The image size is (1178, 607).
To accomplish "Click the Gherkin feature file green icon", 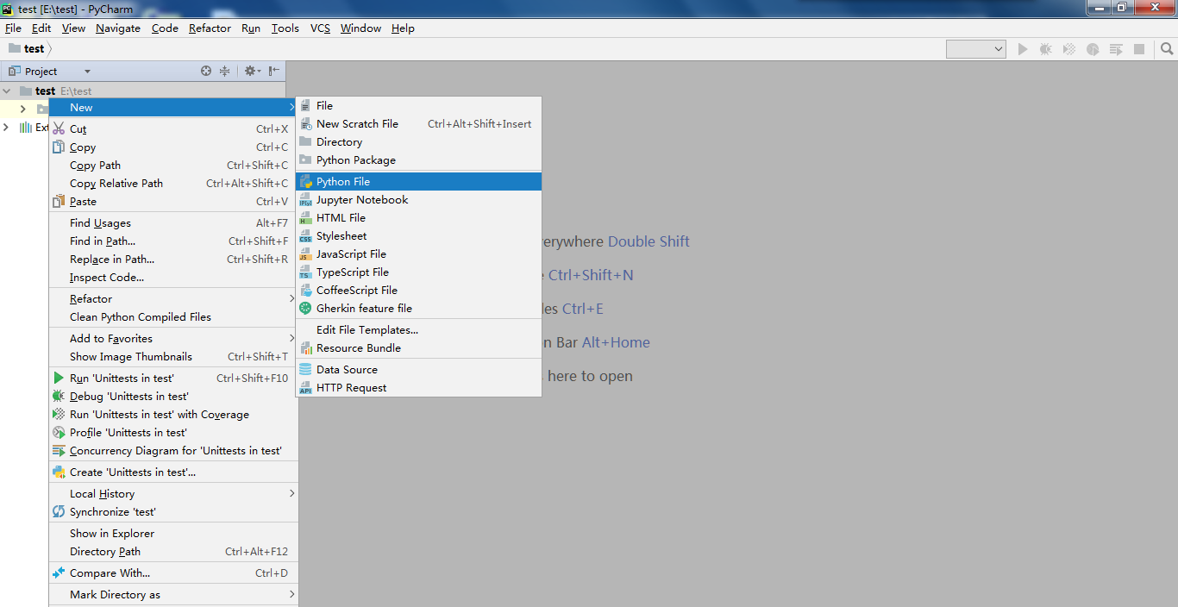I will click(305, 308).
